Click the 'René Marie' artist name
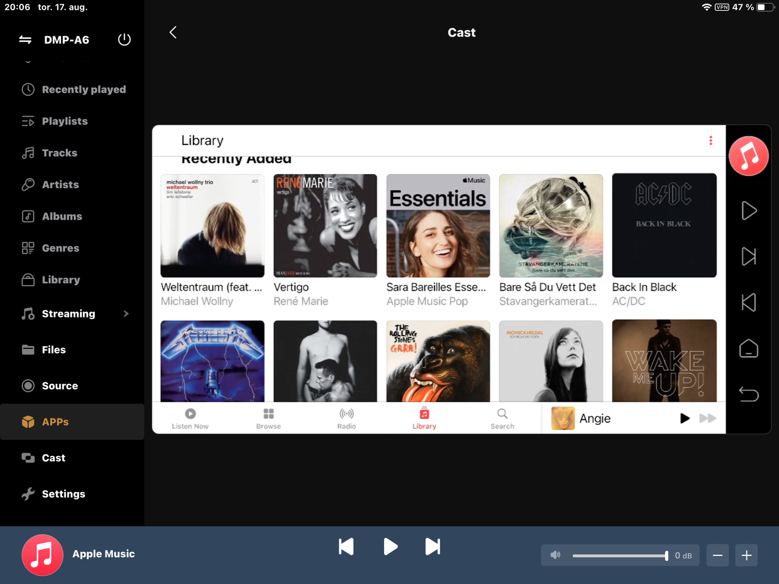 point(301,301)
